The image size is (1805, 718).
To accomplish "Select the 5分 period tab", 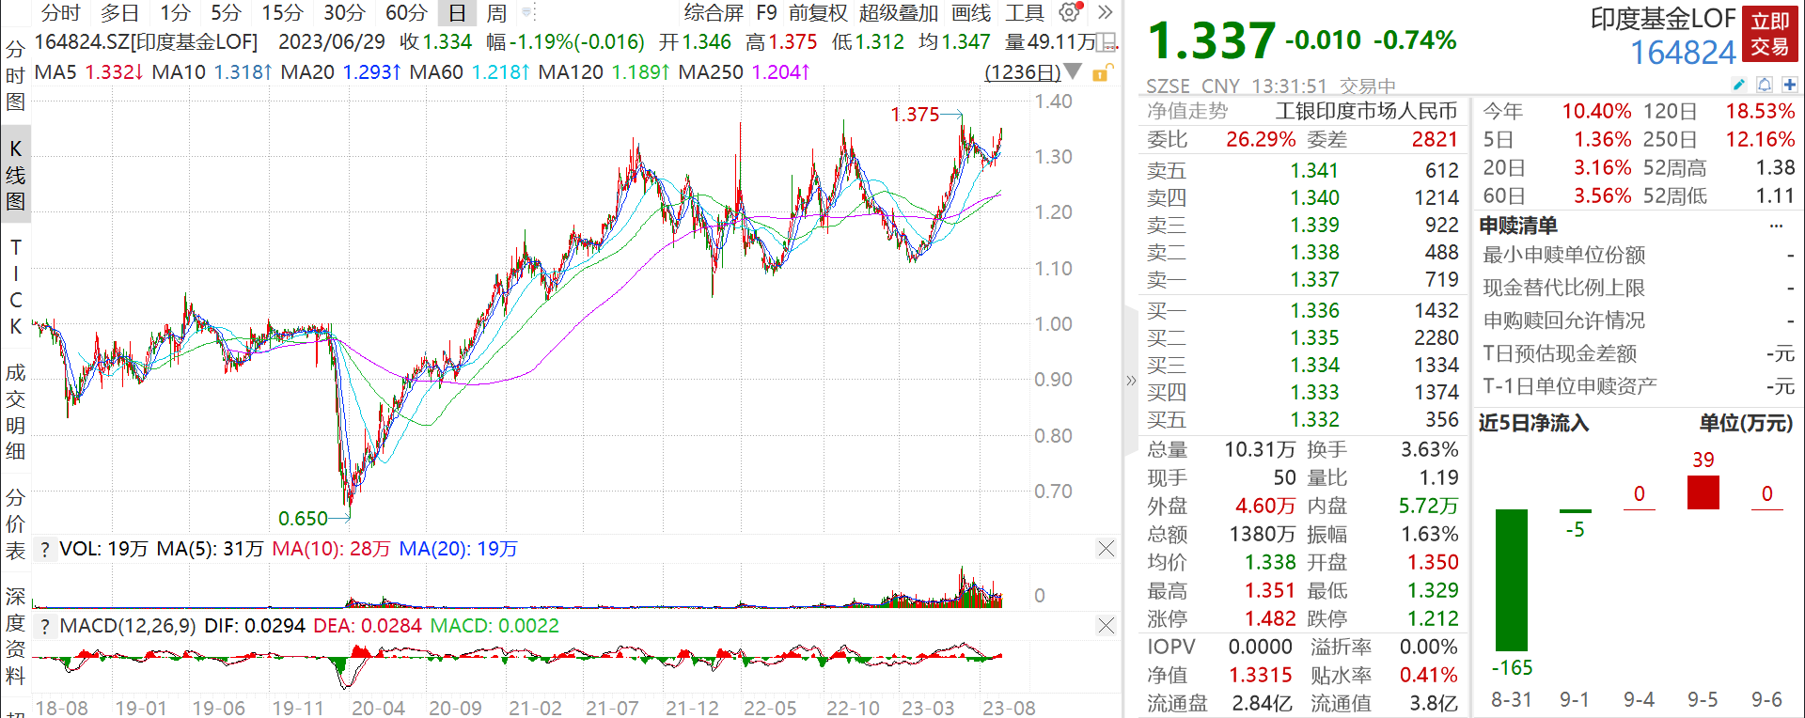I will (x=226, y=12).
